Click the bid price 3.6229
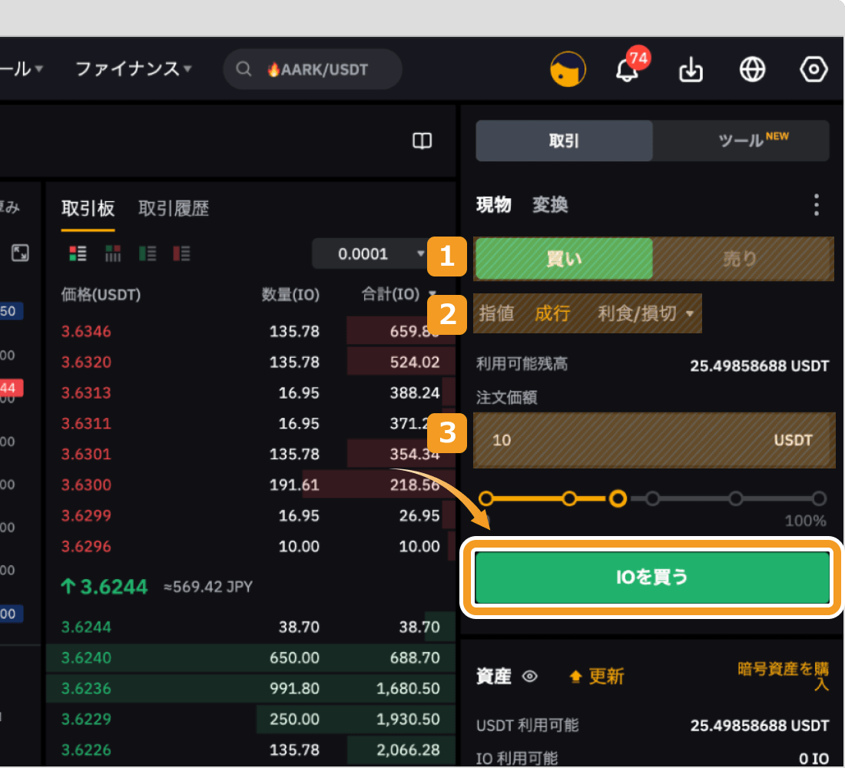The image size is (845, 768). tap(86, 719)
